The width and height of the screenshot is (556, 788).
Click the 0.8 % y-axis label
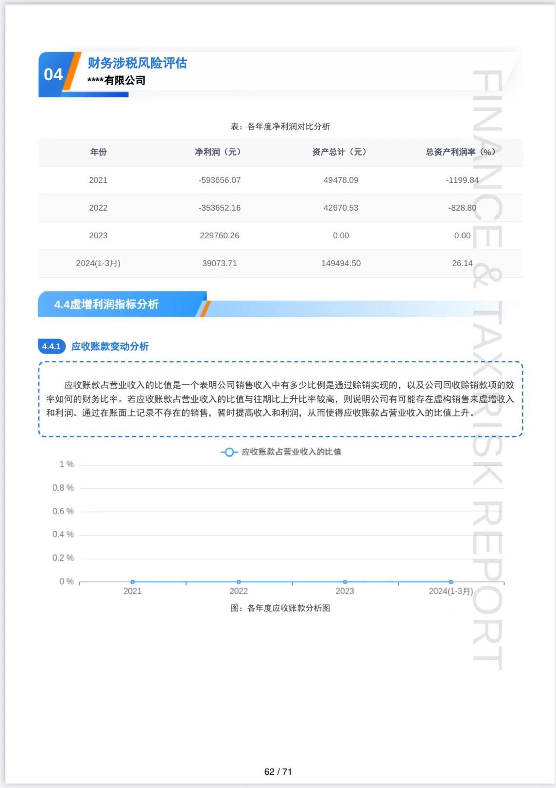pyautogui.click(x=63, y=488)
